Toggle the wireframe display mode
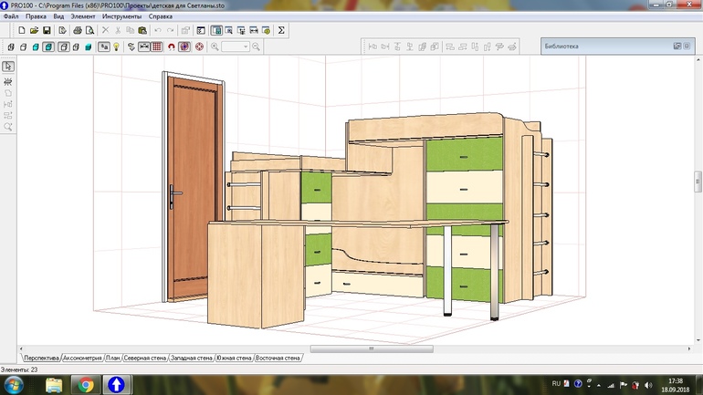This screenshot has width=703, height=395. (10, 47)
